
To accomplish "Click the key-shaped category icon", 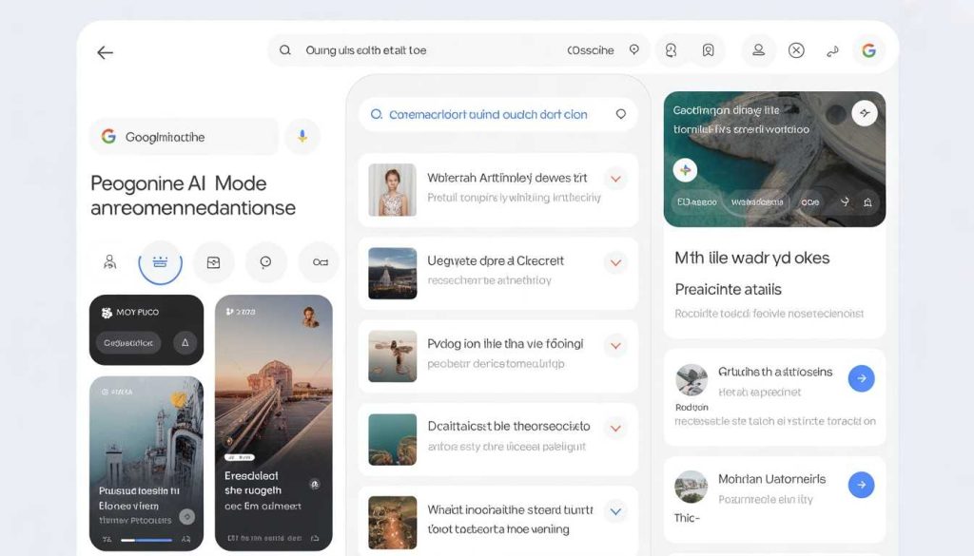I will (x=317, y=262).
